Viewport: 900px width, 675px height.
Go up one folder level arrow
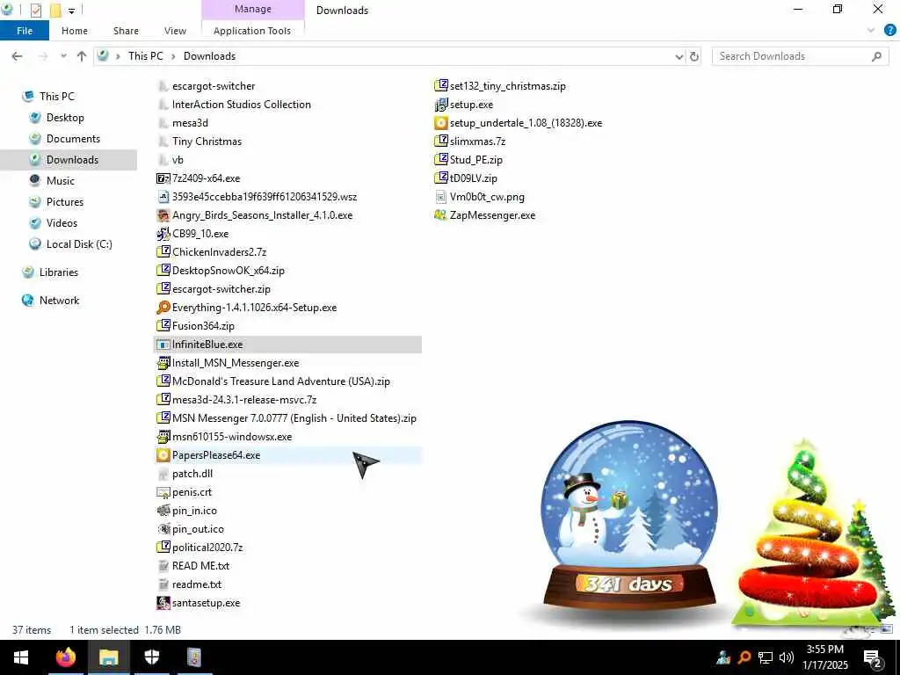(82, 56)
